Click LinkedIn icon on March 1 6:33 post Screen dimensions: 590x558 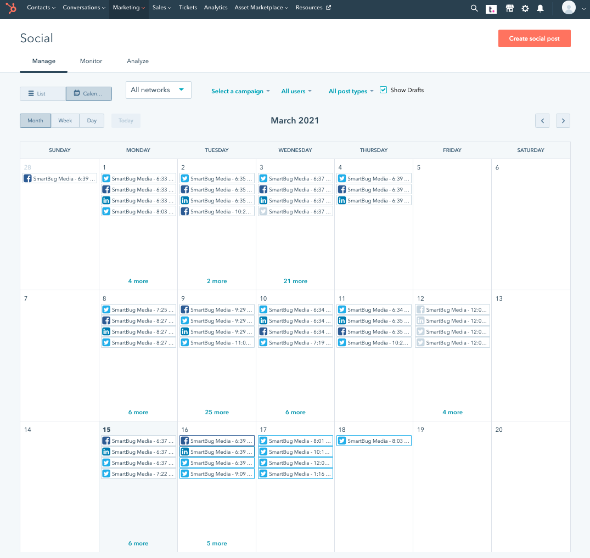point(106,201)
